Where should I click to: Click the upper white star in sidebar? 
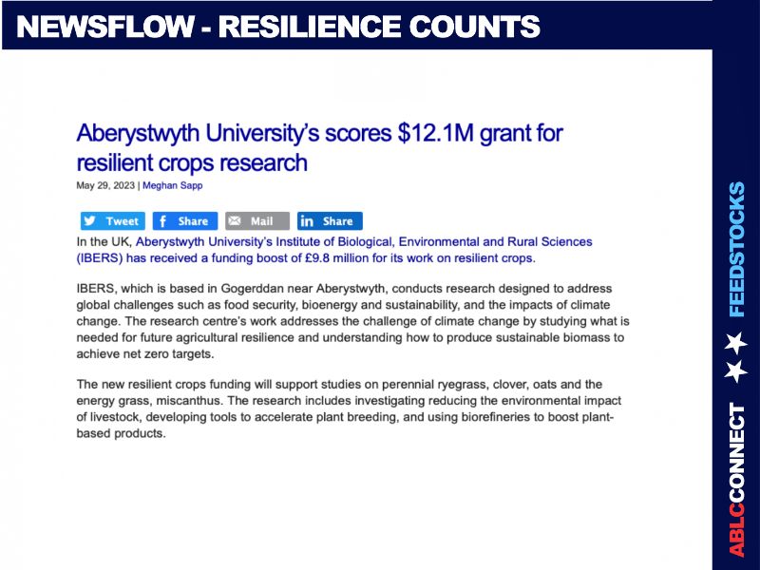[735, 341]
